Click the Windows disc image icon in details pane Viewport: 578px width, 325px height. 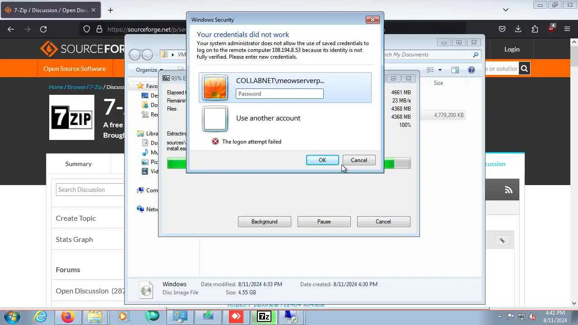146,289
